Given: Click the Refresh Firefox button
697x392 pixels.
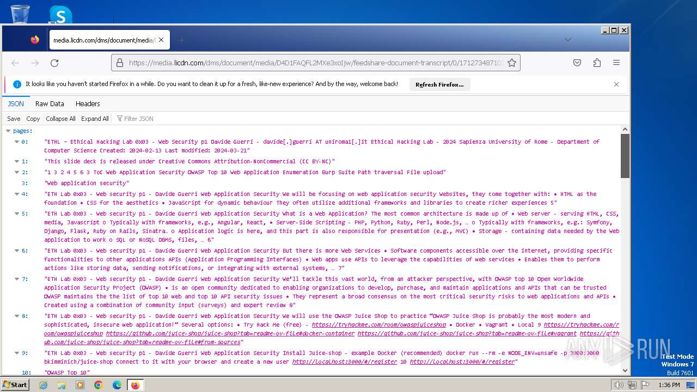Looking at the screenshot, I should pos(439,84).
